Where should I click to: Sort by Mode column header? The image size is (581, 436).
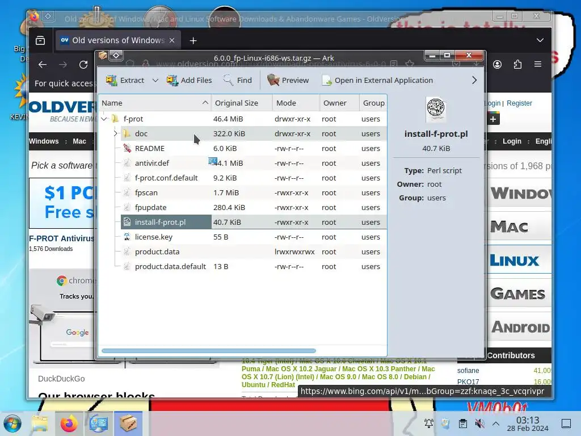click(296, 103)
